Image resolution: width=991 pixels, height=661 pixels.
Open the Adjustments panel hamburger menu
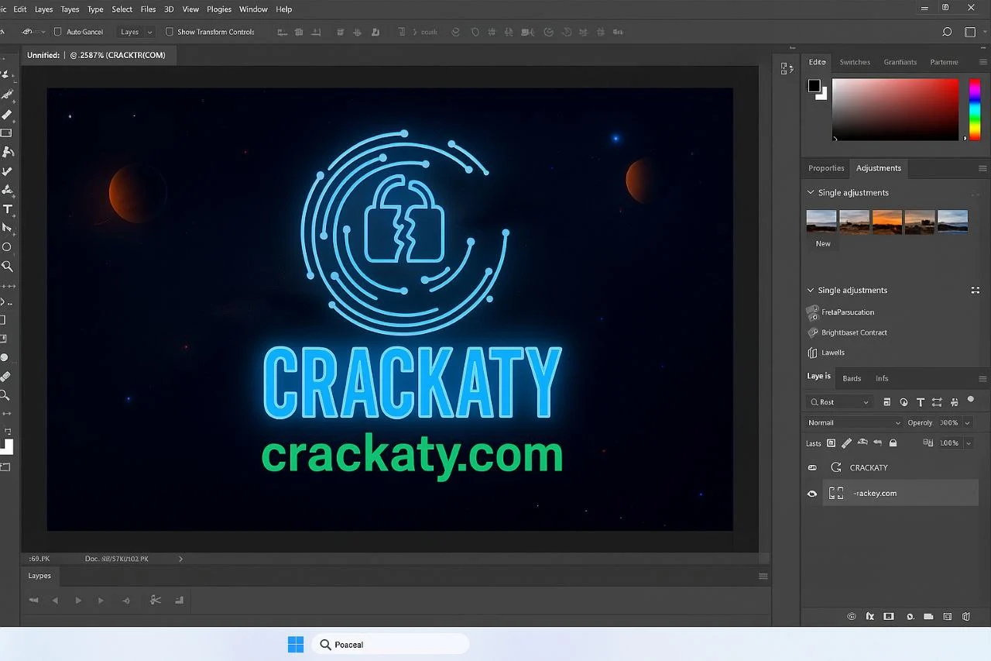point(982,168)
